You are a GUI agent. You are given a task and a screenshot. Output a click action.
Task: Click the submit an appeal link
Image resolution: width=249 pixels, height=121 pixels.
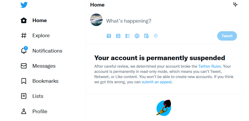pyautogui.click(x=157, y=82)
